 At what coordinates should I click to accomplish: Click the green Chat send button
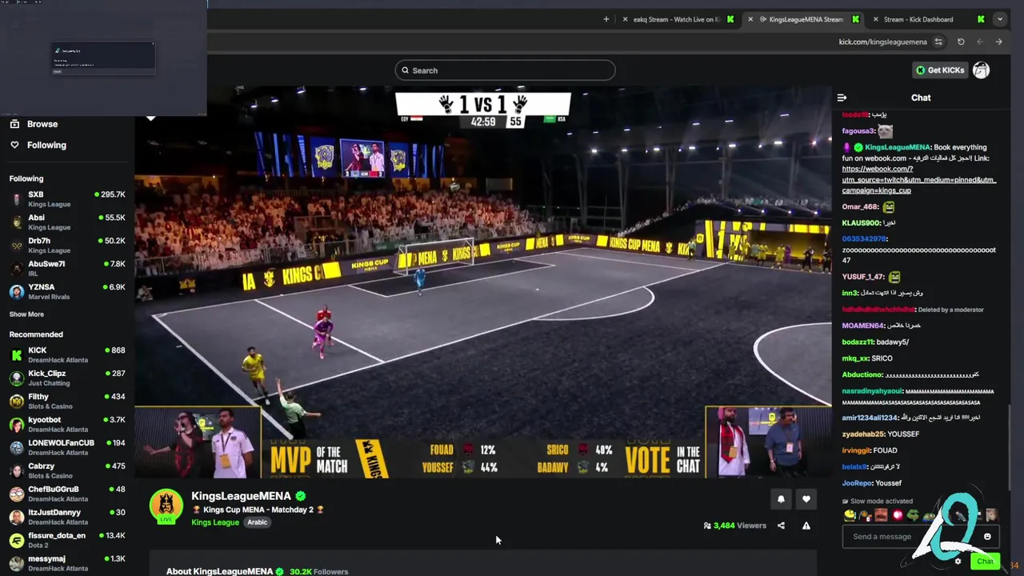[x=985, y=561]
